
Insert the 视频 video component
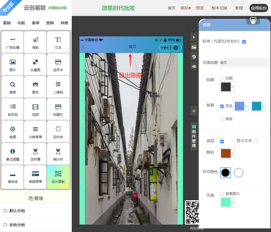(x=35, y=110)
